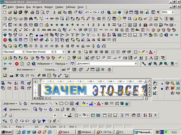Click the Изменить текст... button
This screenshot has height=135, width=181.
pyautogui.click(x=20, y=109)
